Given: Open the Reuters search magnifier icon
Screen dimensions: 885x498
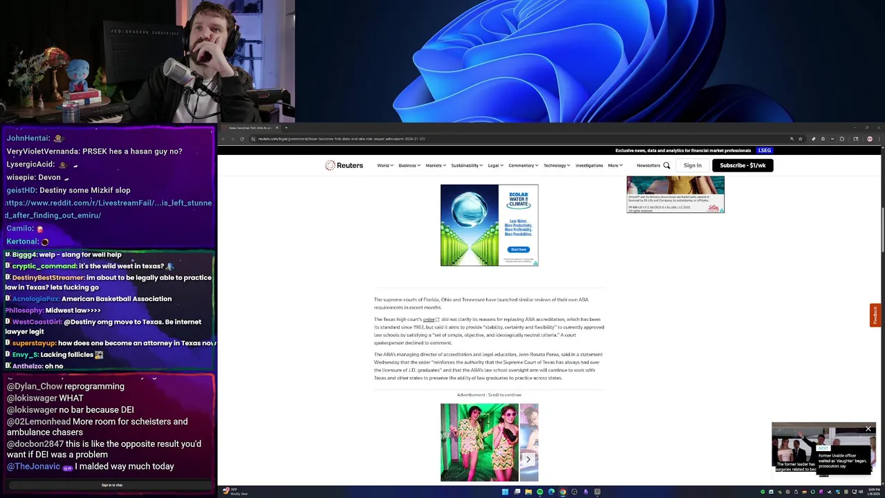Looking at the screenshot, I should 667,165.
